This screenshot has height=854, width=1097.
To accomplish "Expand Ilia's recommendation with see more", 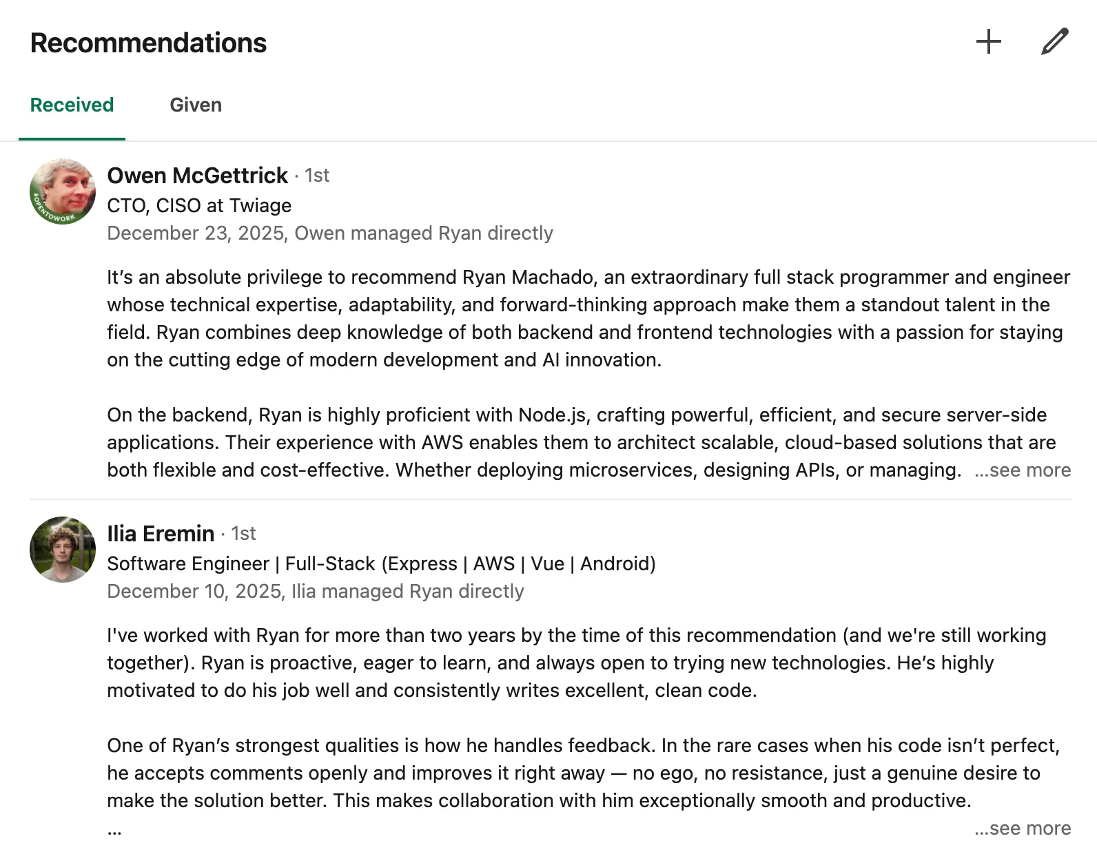I will click(x=1023, y=828).
